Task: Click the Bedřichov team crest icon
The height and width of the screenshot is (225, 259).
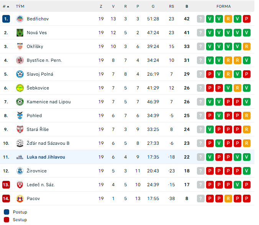Action: (x=20, y=19)
